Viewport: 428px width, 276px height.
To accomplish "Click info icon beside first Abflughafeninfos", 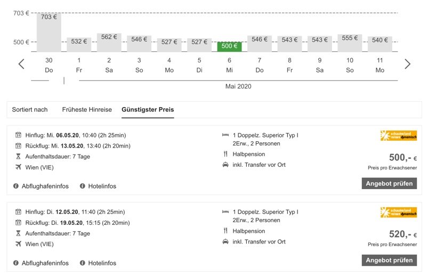I will point(17,186).
